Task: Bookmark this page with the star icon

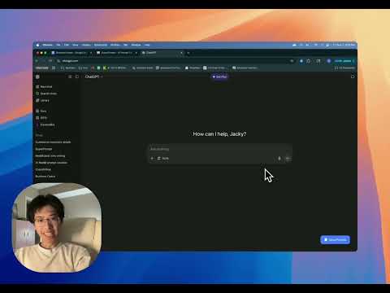Action: click(x=292, y=61)
